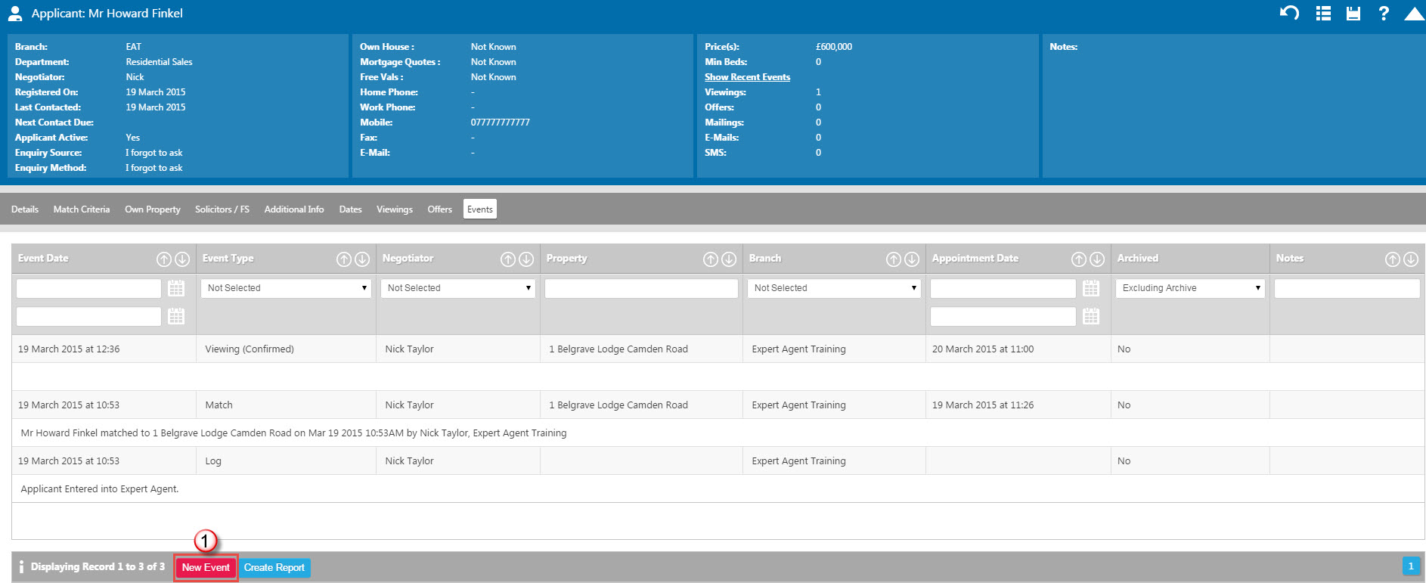Screen dimensions: 1426x583
Task: Switch to the Details tab
Action: [25, 209]
